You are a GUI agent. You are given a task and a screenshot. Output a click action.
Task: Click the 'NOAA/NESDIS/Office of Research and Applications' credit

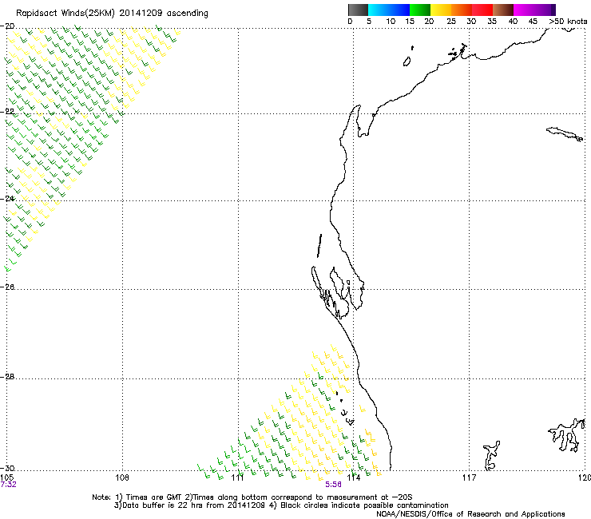pyautogui.click(x=470, y=514)
